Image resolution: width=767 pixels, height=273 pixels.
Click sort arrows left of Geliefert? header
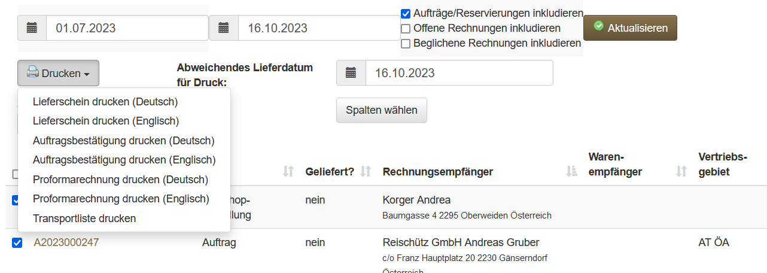(x=288, y=172)
